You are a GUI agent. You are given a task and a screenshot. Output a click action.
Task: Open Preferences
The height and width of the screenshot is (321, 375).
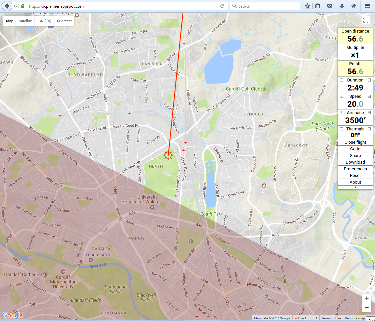[355, 169]
